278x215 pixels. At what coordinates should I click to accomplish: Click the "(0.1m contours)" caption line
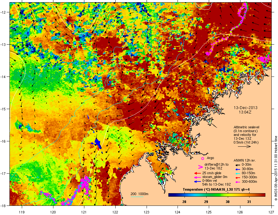pyautogui.click(x=245, y=131)
